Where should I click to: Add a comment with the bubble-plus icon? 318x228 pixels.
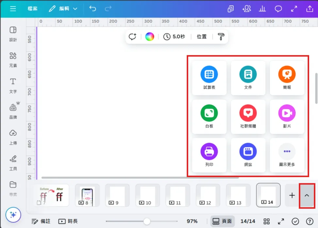point(132,36)
